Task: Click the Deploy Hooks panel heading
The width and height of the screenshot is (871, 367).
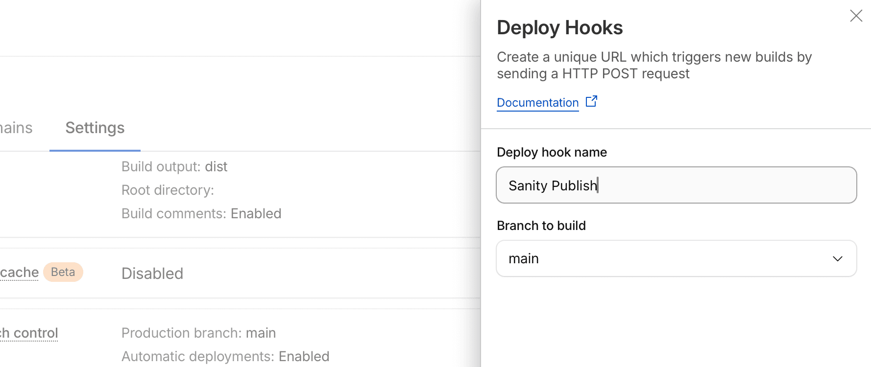Action: pos(559,28)
